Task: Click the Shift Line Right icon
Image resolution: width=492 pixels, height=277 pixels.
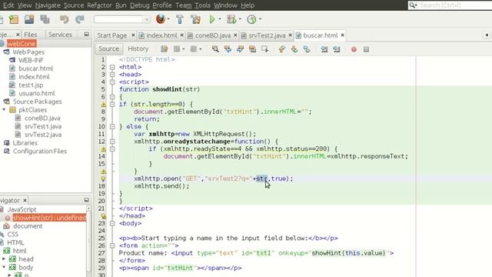Action: (x=337, y=49)
